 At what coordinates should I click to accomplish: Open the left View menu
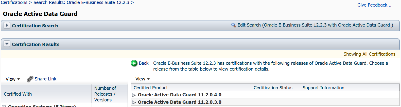tap(13, 79)
